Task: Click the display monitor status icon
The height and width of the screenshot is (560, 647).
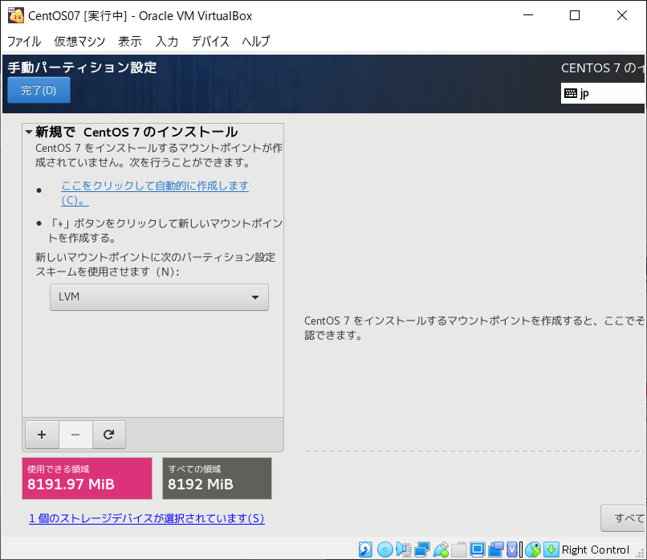Action: coord(477,550)
